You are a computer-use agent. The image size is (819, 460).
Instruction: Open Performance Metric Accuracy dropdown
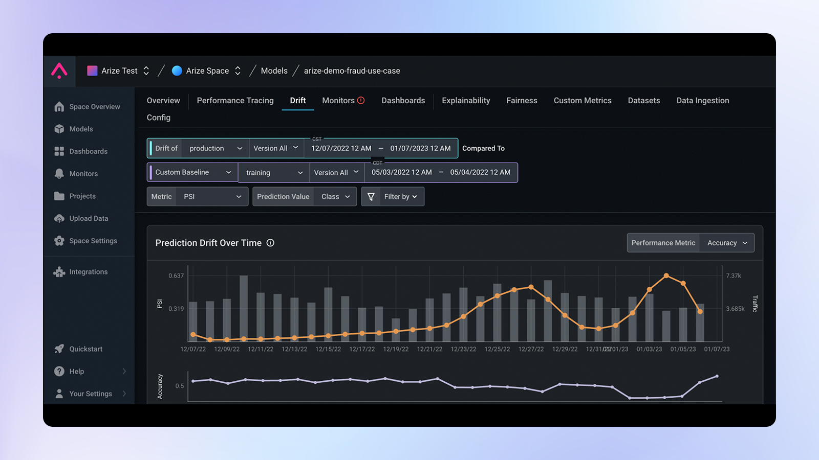[x=727, y=243]
